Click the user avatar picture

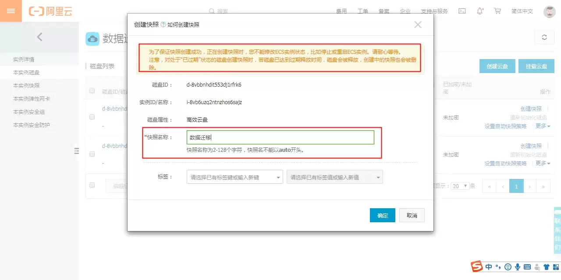(550, 12)
